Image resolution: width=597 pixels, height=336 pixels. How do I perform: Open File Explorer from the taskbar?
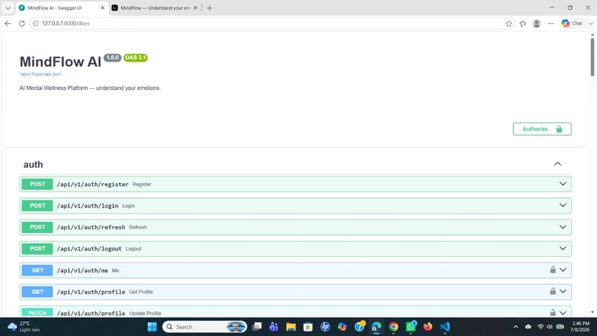(x=291, y=327)
